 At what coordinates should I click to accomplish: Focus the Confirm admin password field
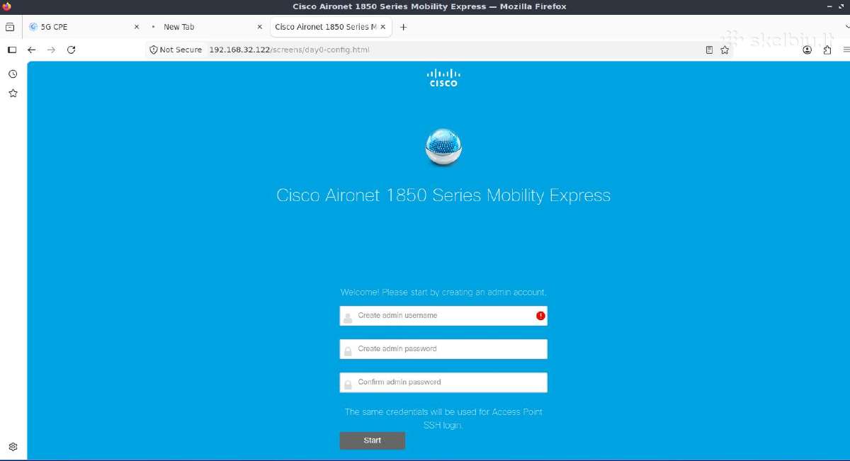click(x=443, y=382)
